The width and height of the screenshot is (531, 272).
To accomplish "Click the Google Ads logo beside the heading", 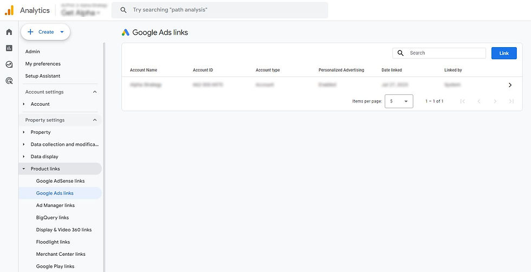I will [x=126, y=33].
